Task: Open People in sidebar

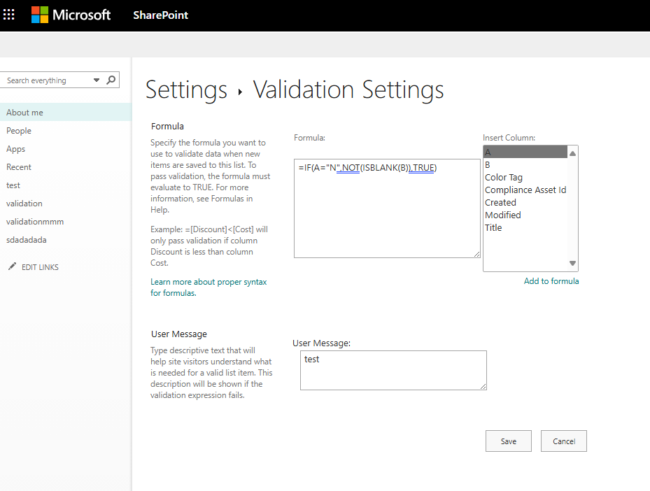Action: pos(19,131)
